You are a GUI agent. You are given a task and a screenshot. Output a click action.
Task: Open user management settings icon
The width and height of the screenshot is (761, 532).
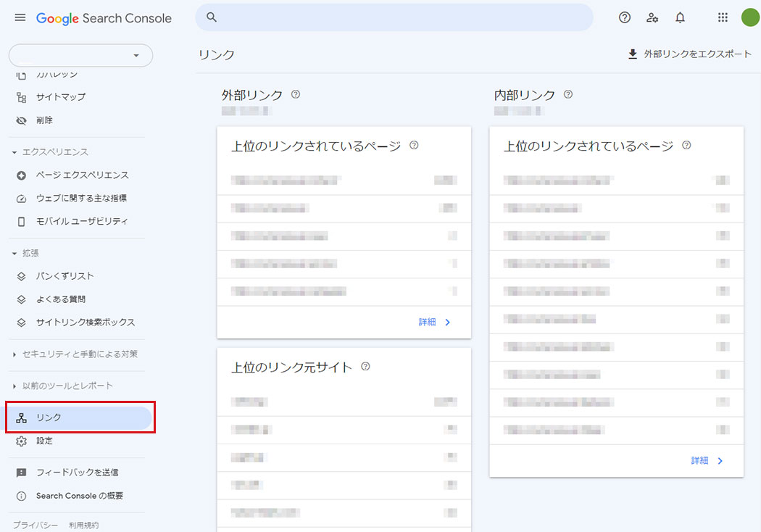tap(652, 18)
